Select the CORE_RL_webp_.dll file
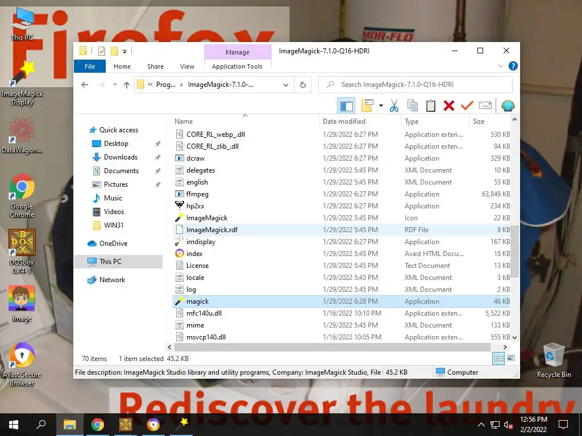This screenshot has width=582, height=436. (342, 135)
